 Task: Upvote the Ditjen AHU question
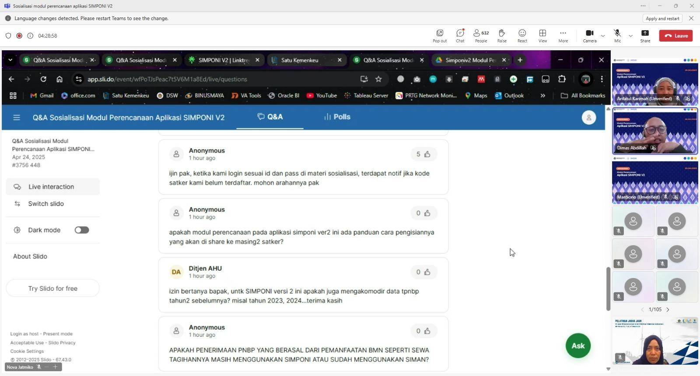coord(427,272)
